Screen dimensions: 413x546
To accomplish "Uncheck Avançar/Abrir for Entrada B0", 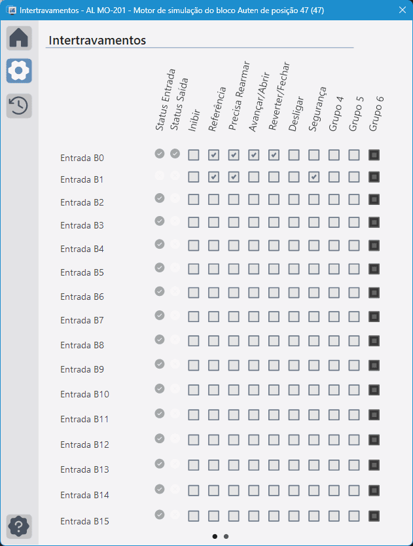I will tap(253, 155).
